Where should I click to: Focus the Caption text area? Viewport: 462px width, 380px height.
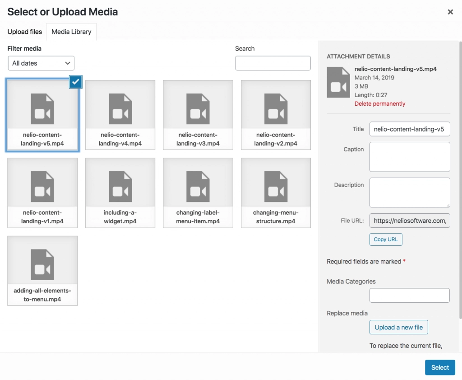[410, 157]
